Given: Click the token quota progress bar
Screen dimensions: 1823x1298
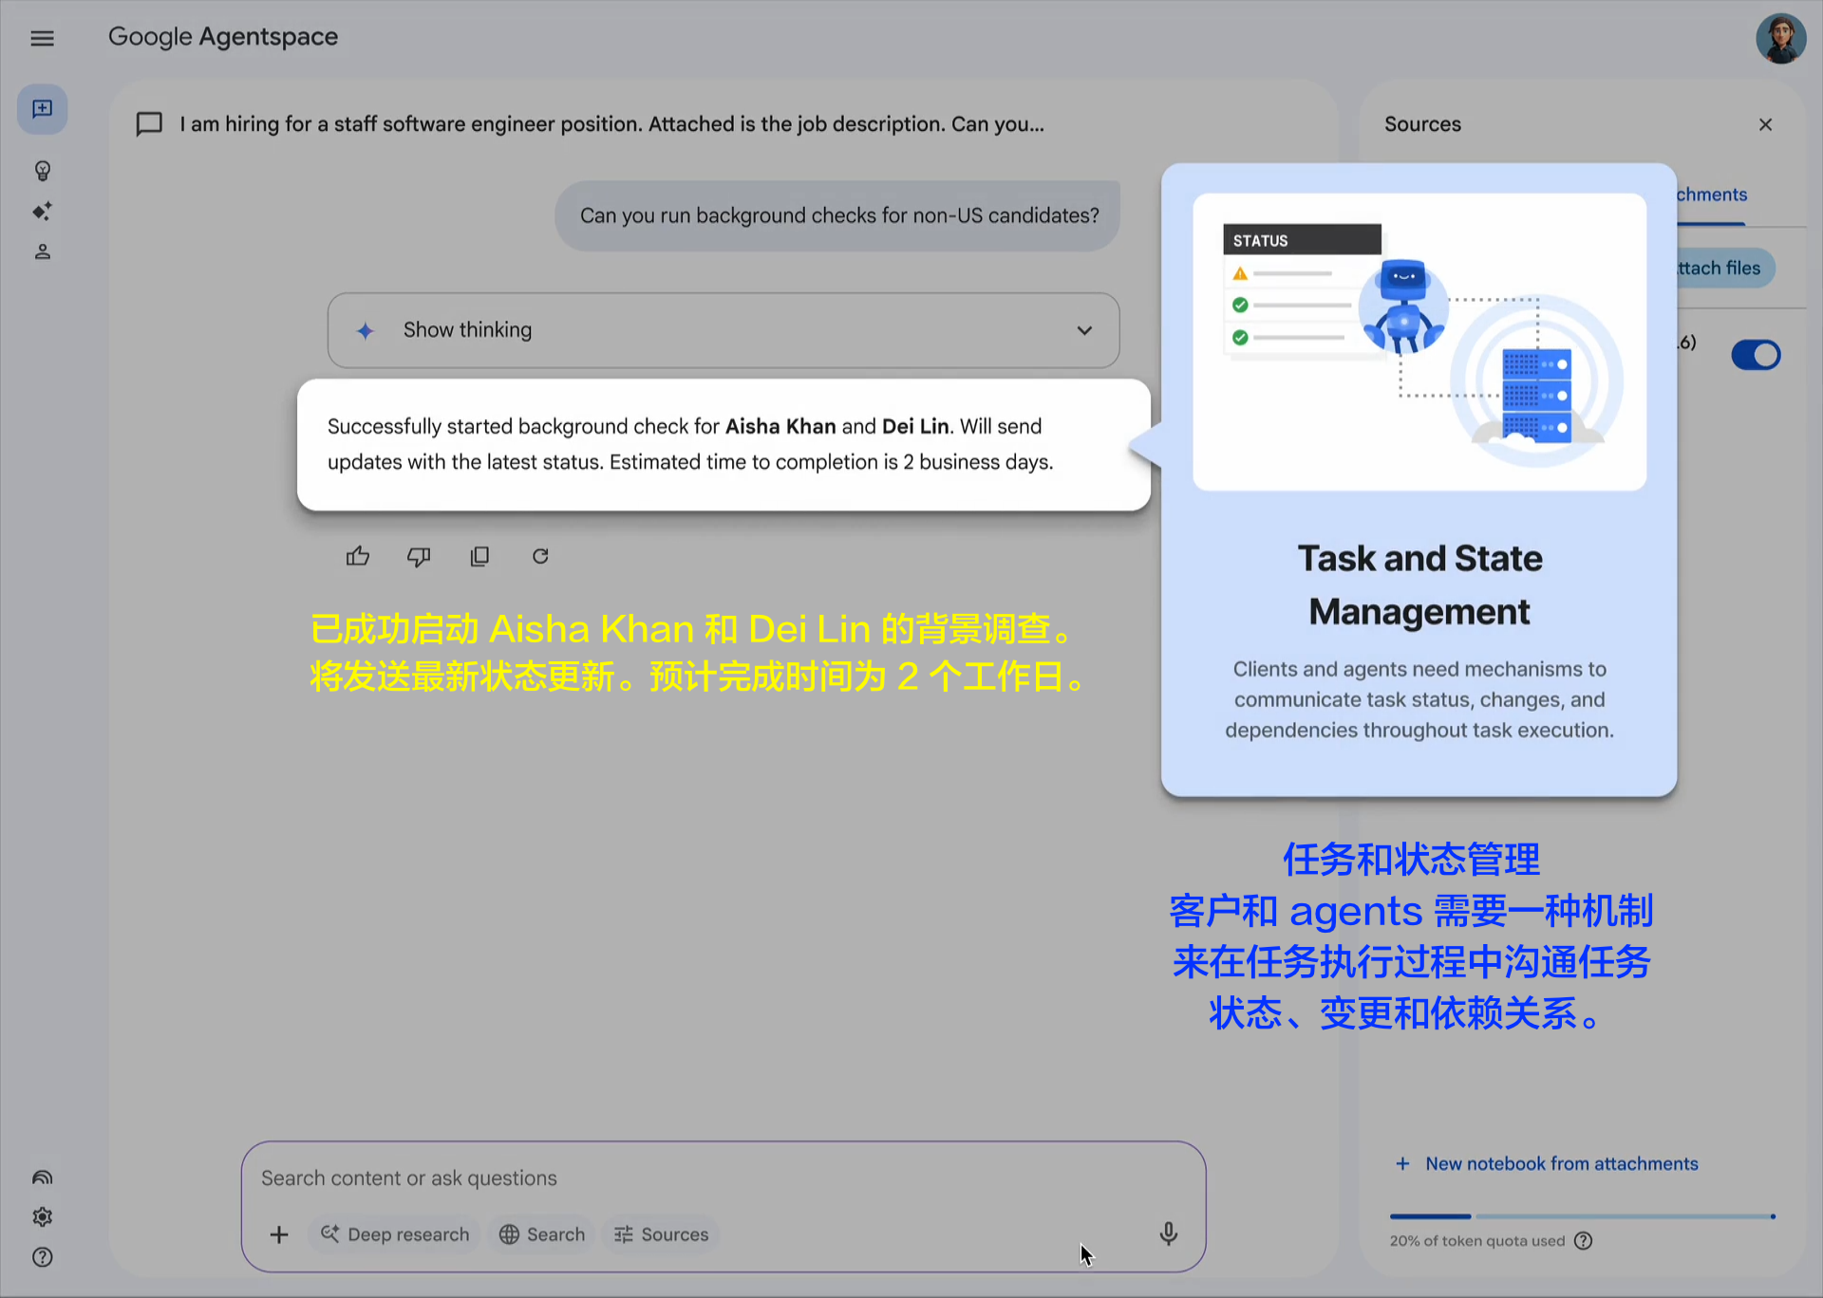Looking at the screenshot, I should 1582,1216.
